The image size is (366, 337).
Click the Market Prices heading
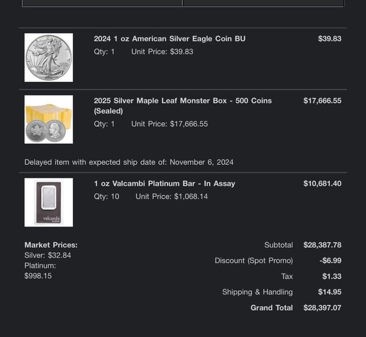[x=51, y=245]
